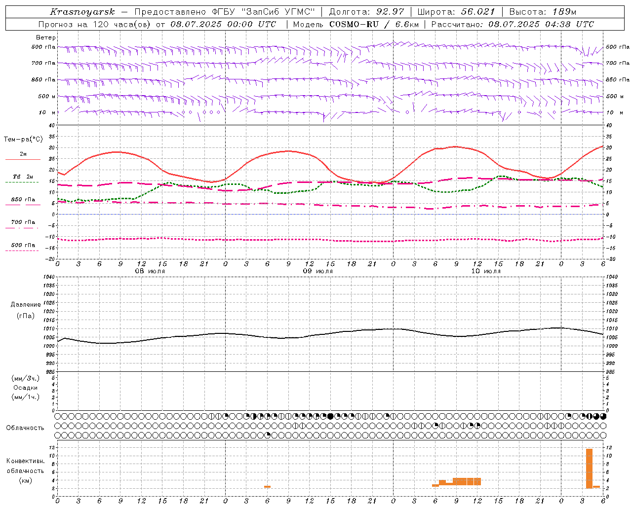Click the tallest orange convective cloud bar
632x505 pixels.
pos(589,468)
